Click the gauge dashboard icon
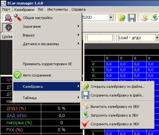 coord(8,27)
